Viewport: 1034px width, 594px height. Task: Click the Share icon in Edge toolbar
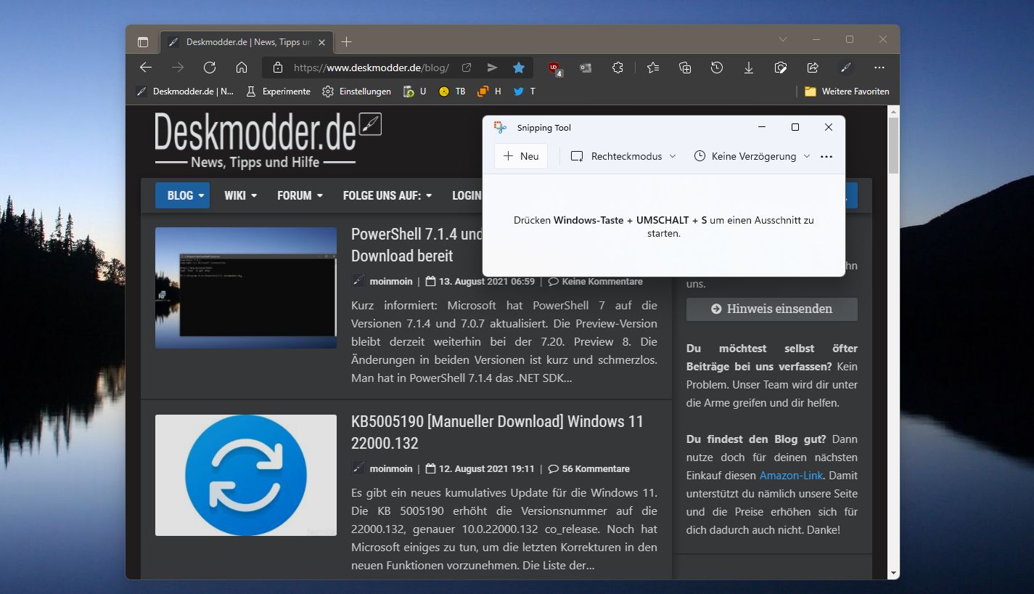coord(813,68)
